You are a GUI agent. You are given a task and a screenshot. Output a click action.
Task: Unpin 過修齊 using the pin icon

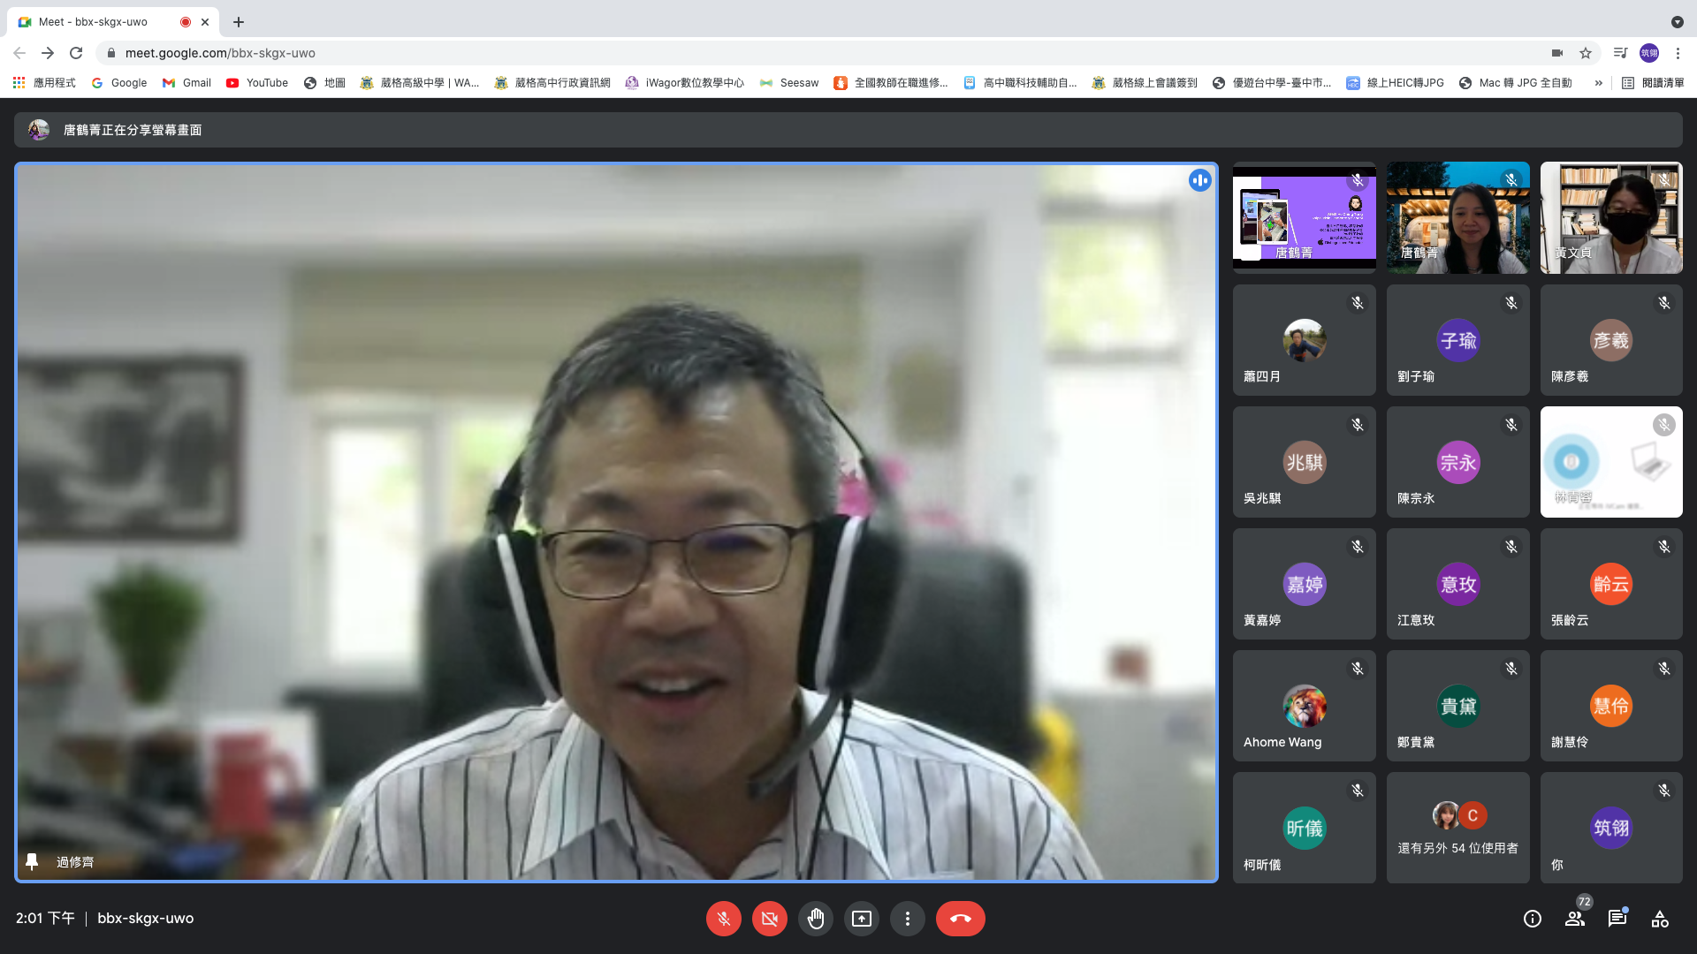(32, 861)
